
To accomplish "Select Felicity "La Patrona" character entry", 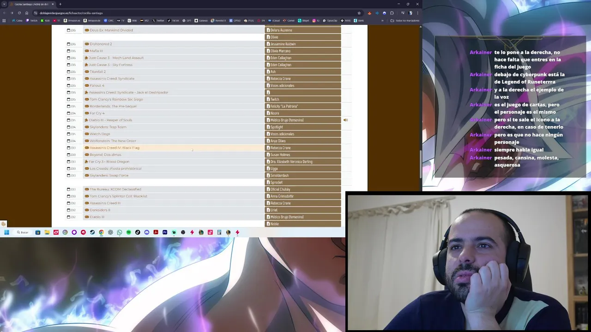I will click(x=303, y=106).
